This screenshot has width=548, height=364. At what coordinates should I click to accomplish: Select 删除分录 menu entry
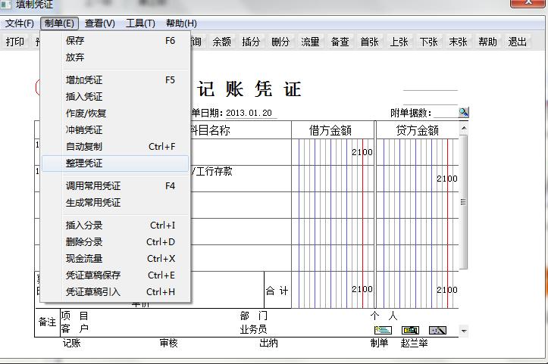(x=115, y=242)
